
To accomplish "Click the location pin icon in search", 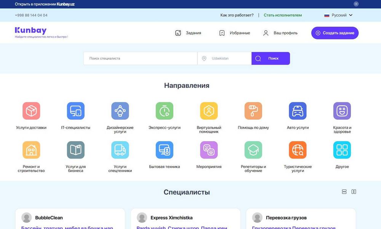I will point(204,59).
